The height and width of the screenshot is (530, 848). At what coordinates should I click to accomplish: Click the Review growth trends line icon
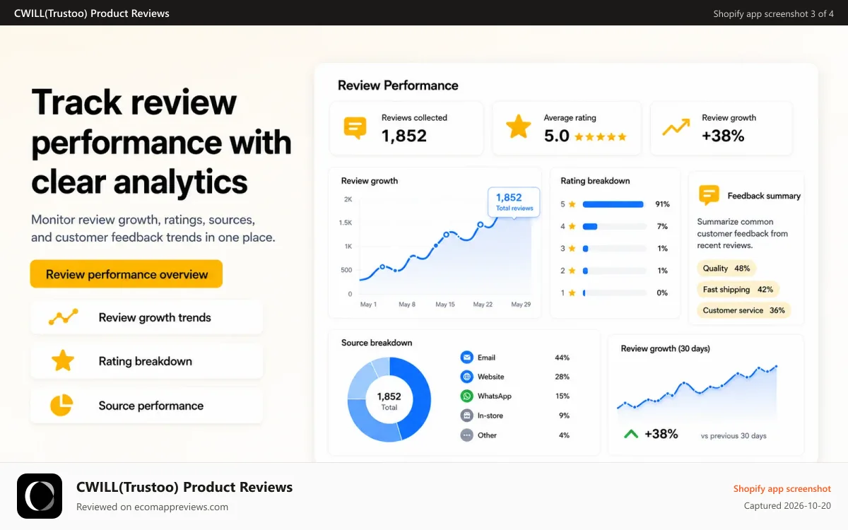coord(63,317)
